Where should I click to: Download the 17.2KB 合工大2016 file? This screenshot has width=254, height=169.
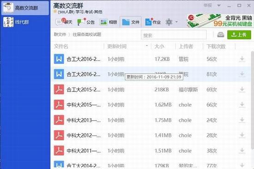242,59
